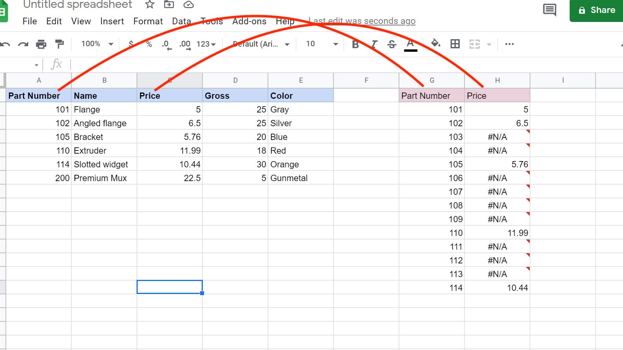
Task: Open the Insert menu
Action: tap(112, 21)
